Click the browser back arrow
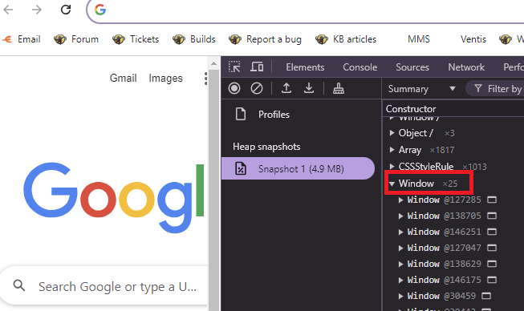The height and width of the screenshot is (311, 524). point(8,10)
